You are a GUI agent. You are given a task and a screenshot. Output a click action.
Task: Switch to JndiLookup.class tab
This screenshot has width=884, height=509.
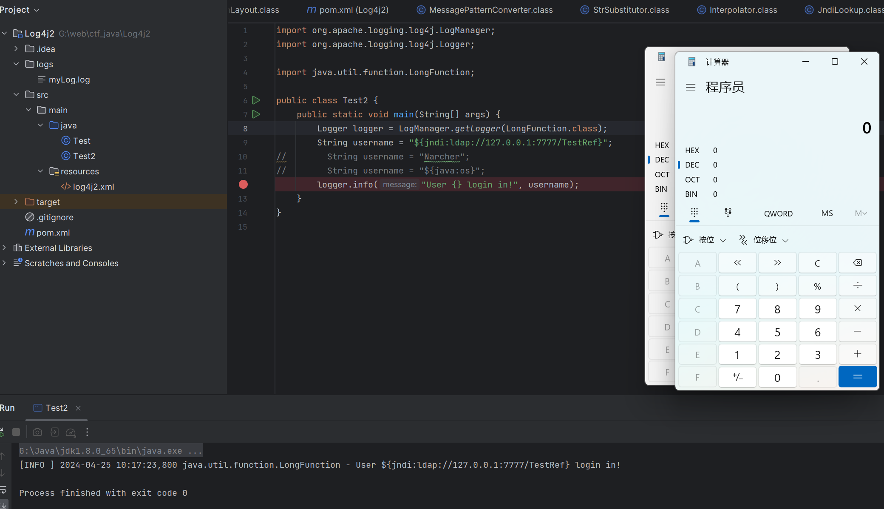pyautogui.click(x=844, y=10)
